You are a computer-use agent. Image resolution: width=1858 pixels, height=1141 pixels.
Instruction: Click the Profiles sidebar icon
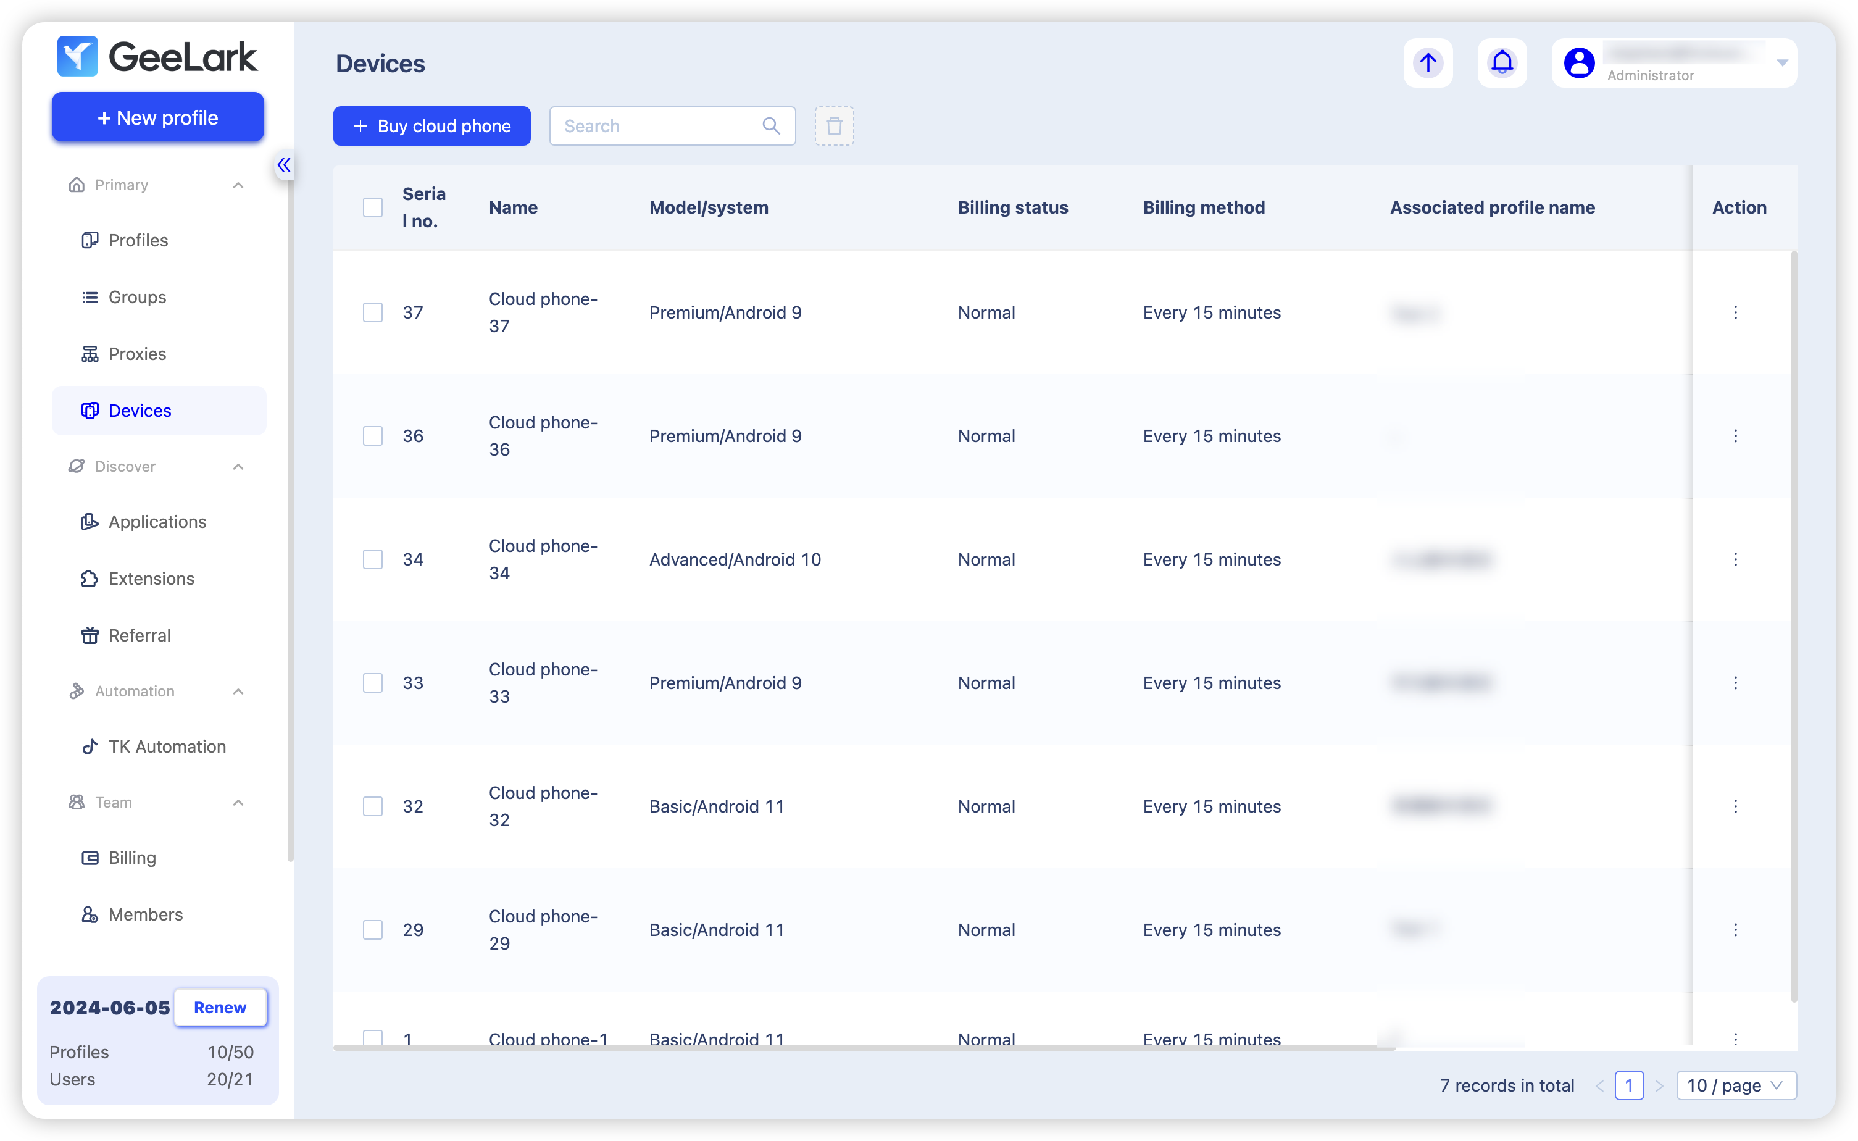click(90, 240)
